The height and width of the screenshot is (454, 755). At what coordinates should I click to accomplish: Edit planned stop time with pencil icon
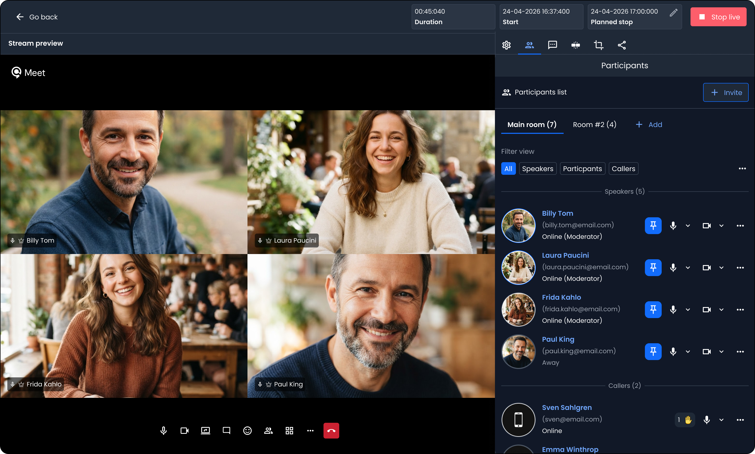click(x=673, y=13)
